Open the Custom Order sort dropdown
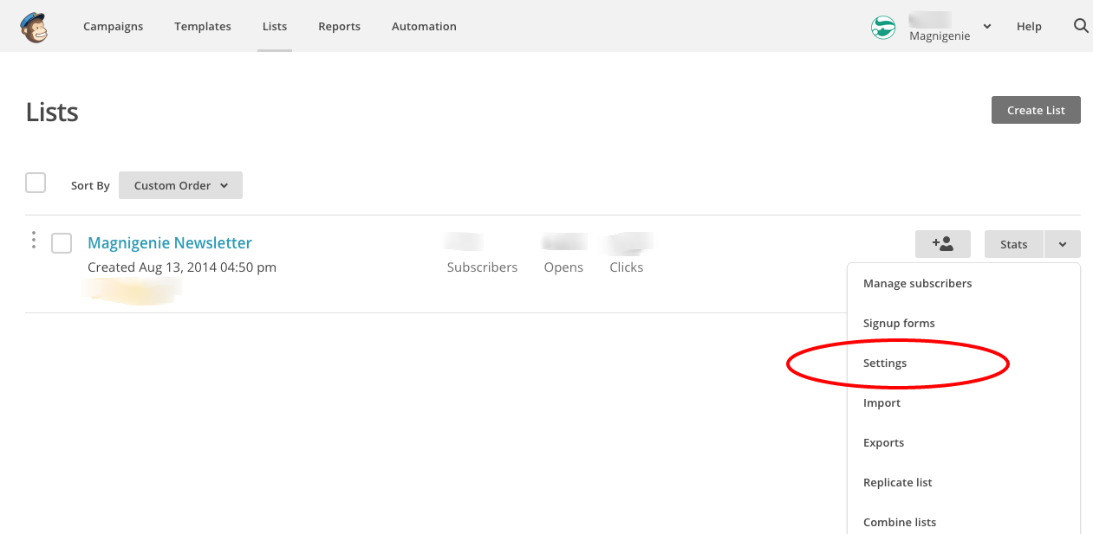 tap(180, 185)
